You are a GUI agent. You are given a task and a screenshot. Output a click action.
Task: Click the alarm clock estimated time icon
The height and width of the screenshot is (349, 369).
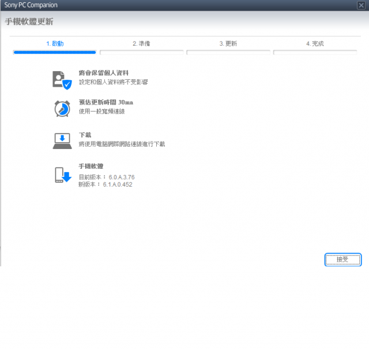pos(62,109)
